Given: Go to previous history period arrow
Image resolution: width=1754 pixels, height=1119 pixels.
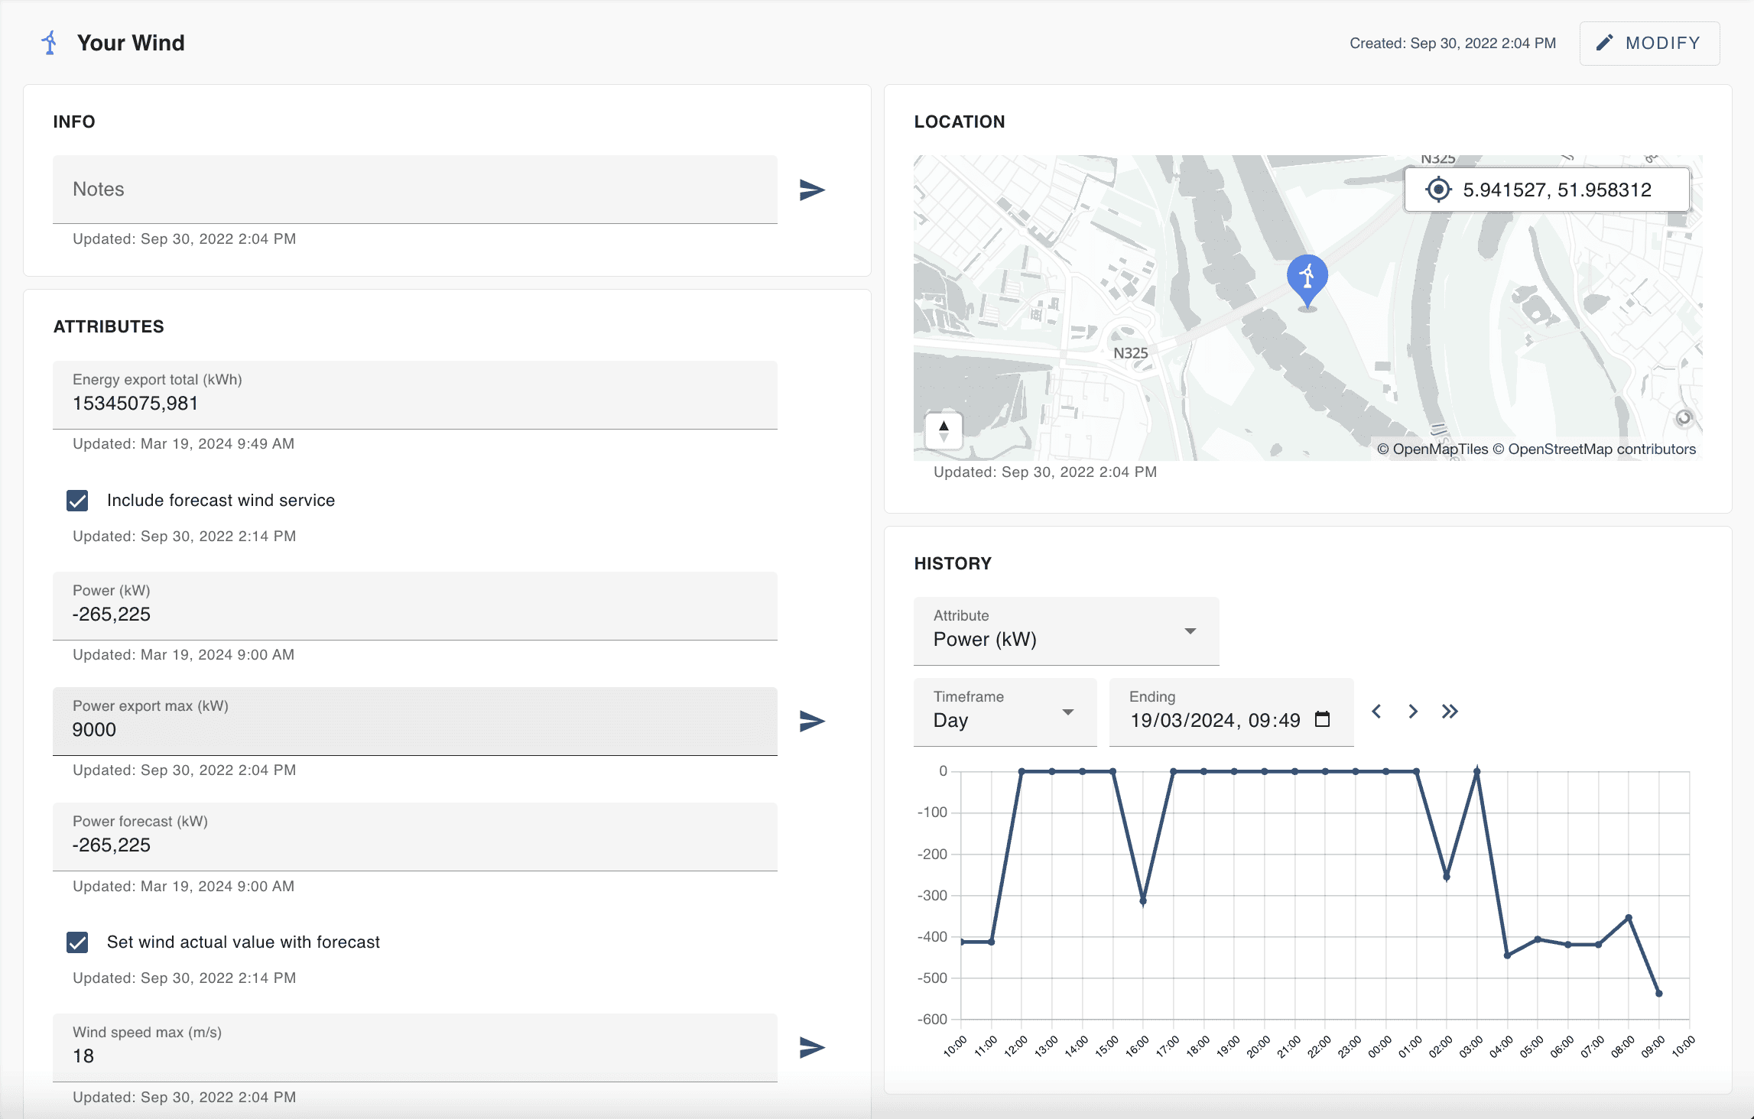Looking at the screenshot, I should [1376, 712].
